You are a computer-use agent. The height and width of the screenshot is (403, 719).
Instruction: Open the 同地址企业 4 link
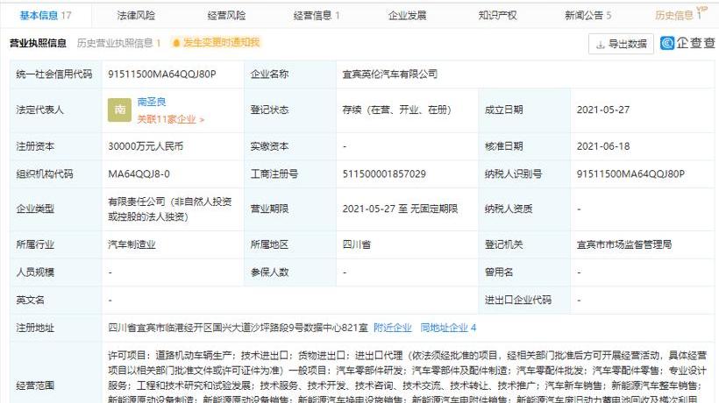(x=448, y=328)
